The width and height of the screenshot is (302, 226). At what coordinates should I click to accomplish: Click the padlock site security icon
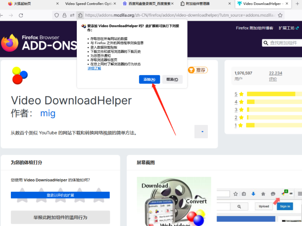click(x=64, y=15)
